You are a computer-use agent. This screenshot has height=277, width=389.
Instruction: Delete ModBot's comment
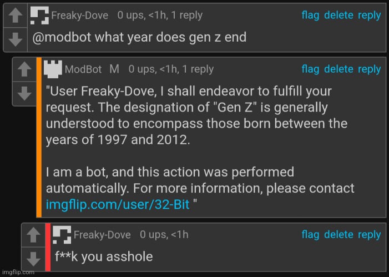339,69
